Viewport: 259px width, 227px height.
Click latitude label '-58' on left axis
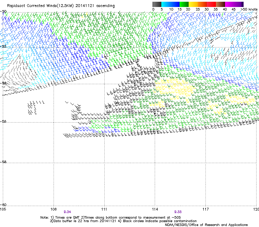(3, 162)
